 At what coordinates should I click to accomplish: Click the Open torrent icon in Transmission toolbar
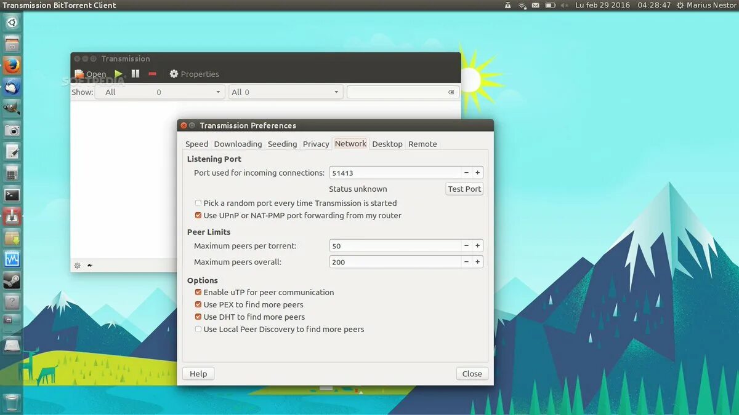[79, 74]
